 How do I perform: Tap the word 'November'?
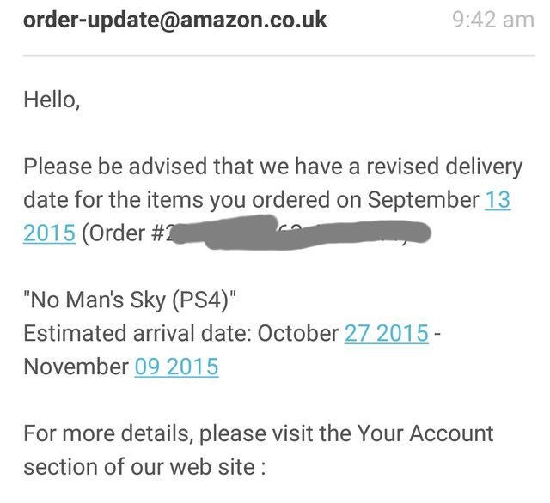pyautogui.click(x=76, y=367)
